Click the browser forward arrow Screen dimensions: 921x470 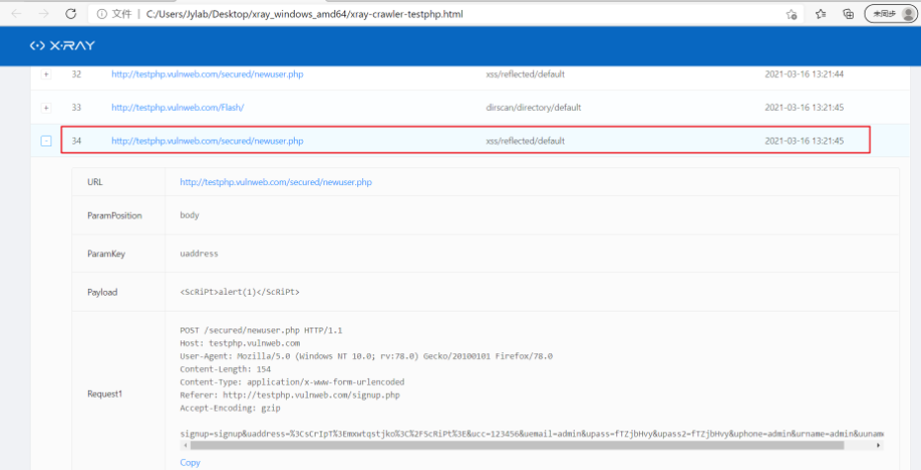pyautogui.click(x=44, y=14)
